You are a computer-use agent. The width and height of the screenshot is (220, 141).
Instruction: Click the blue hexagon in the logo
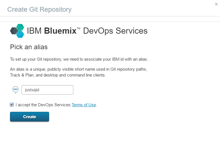pyautogui.click(x=20, y=34)
